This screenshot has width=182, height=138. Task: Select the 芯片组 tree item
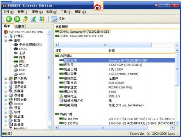[x=24, y=66]
